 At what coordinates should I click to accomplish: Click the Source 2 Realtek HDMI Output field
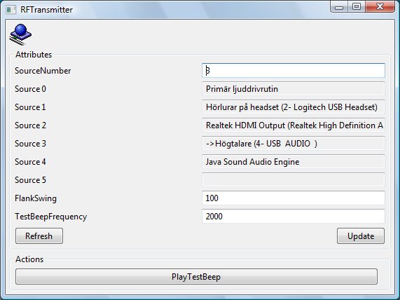click(x=294, y=125)
